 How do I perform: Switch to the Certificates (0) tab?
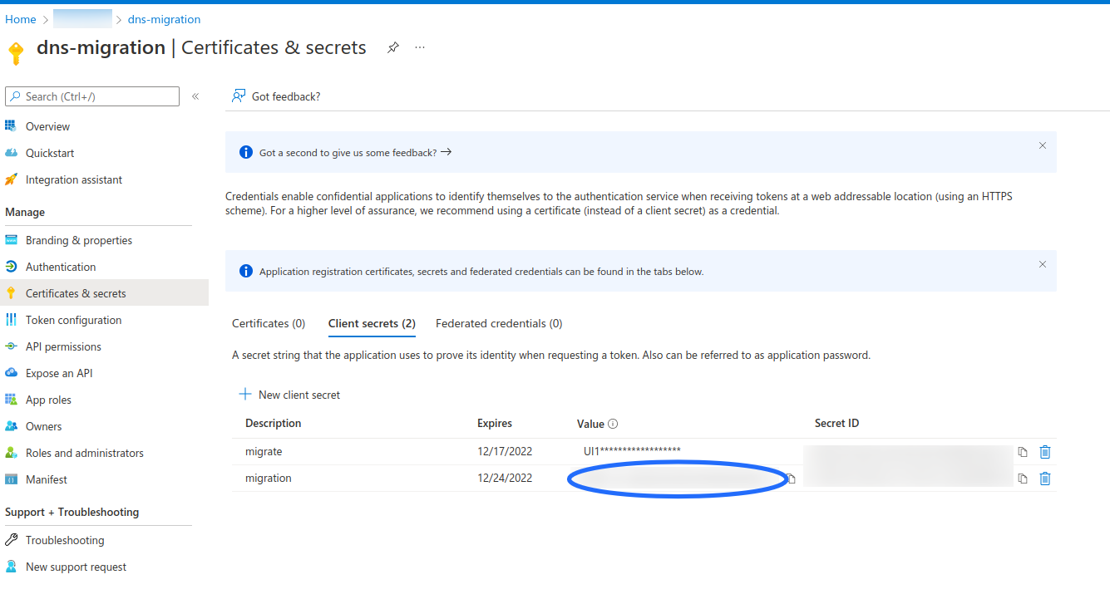[269, 323]
